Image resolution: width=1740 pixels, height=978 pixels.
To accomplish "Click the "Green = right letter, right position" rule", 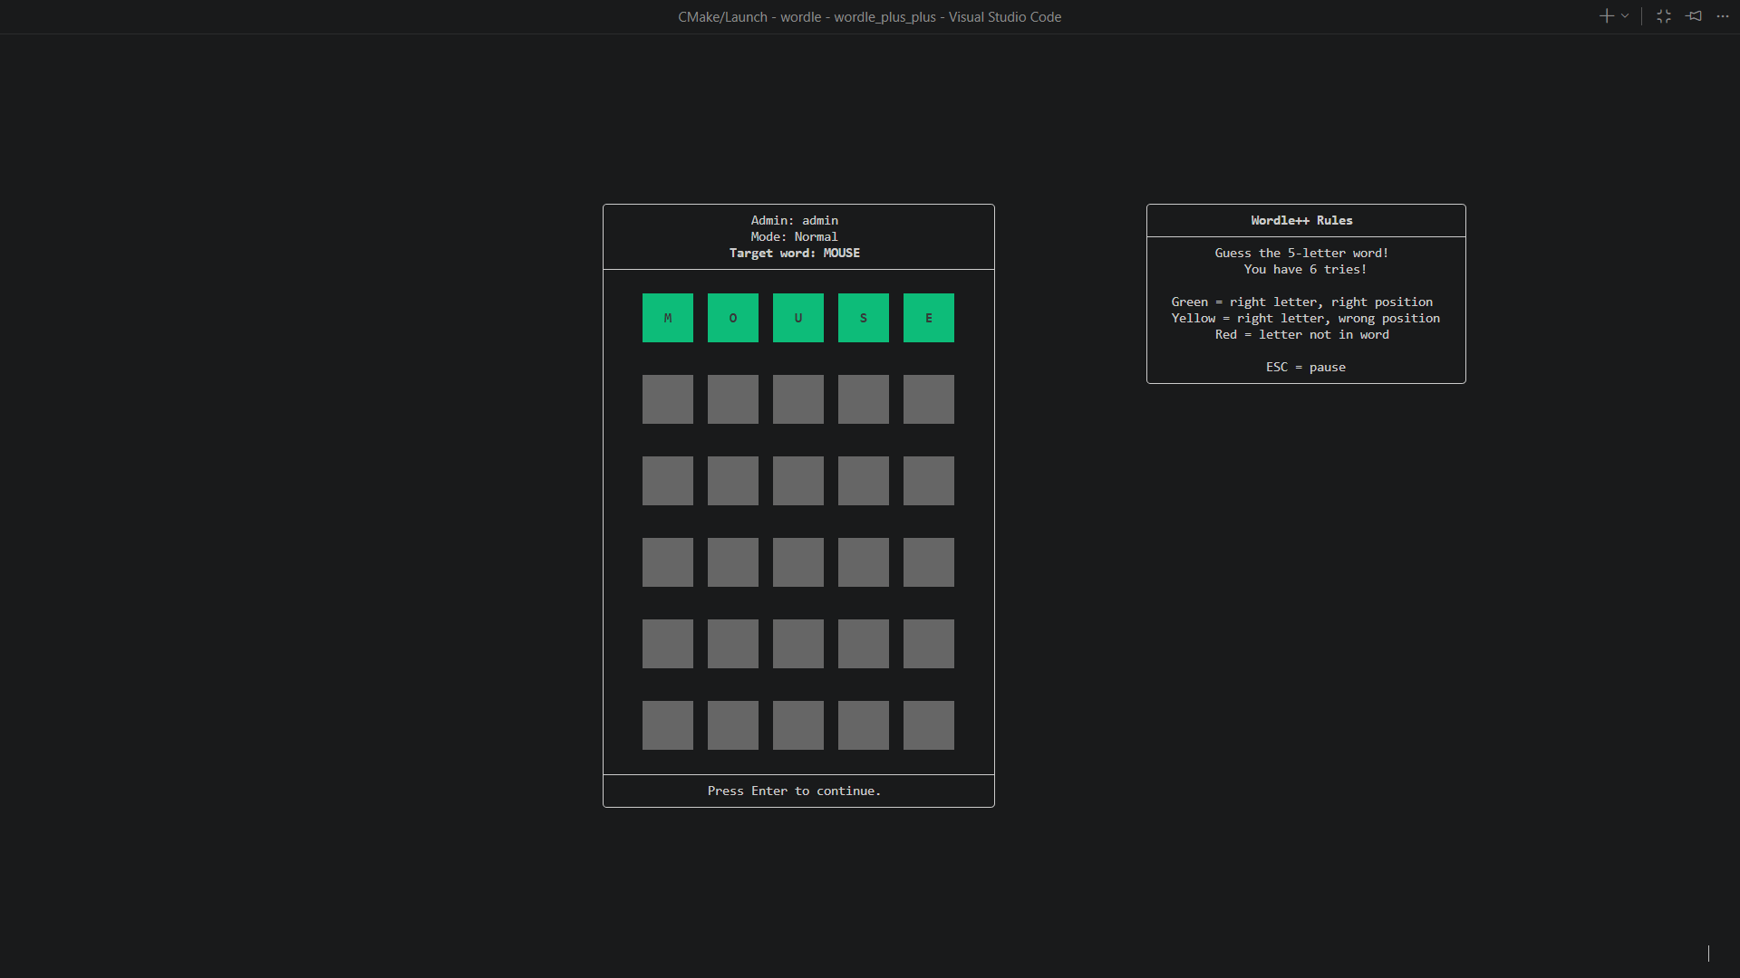I will (1301, 302).
